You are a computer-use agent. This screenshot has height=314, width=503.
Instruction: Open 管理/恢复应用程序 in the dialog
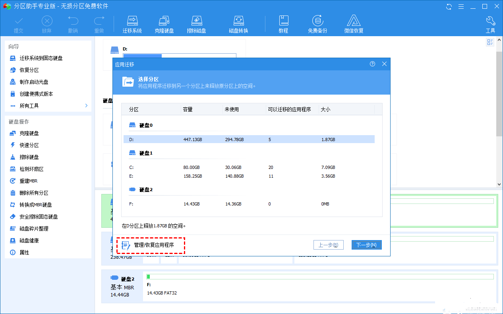pos(151,245)
